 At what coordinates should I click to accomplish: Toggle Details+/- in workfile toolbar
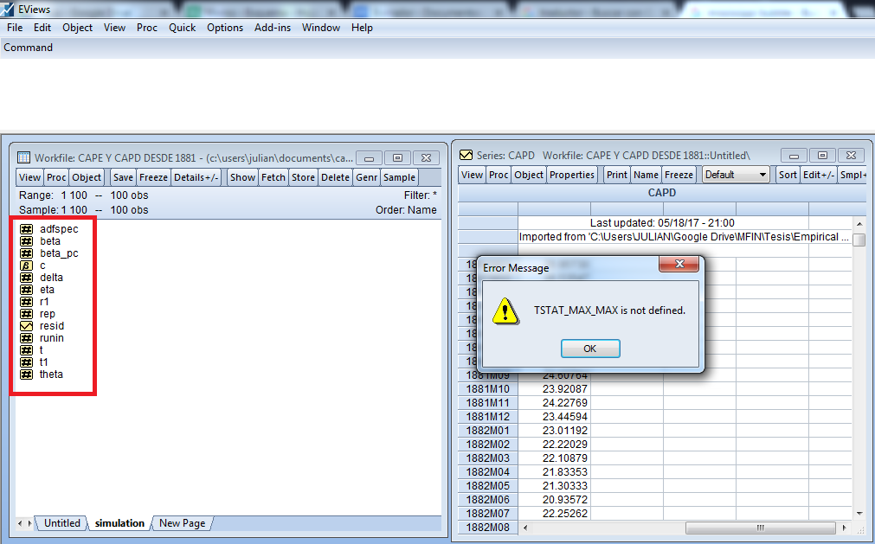tap(196, 177)
